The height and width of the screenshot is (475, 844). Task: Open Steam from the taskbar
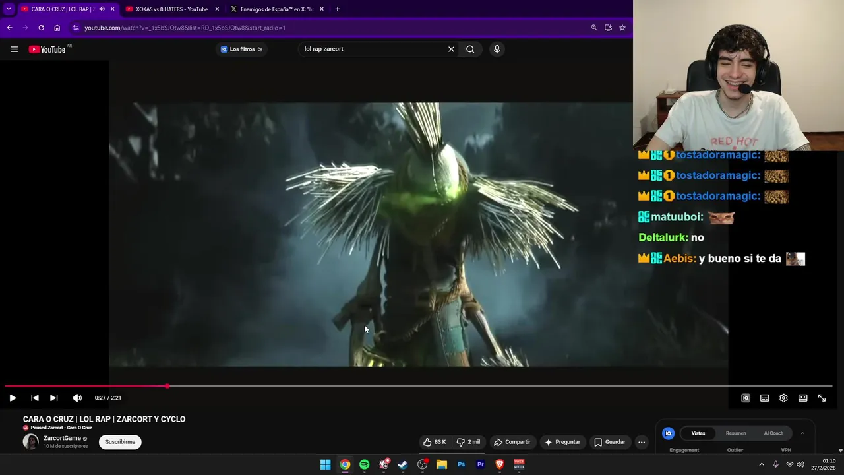pyautogui.click(x=403, y=464)
